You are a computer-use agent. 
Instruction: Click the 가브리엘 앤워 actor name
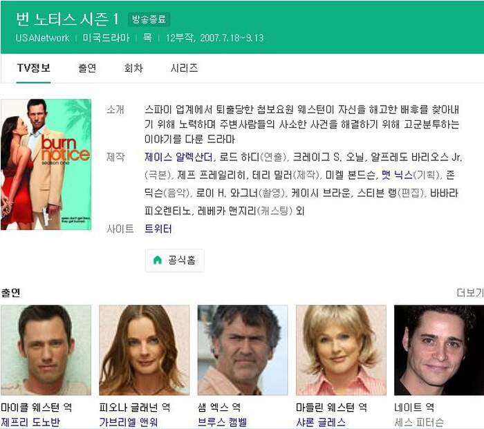129,422
